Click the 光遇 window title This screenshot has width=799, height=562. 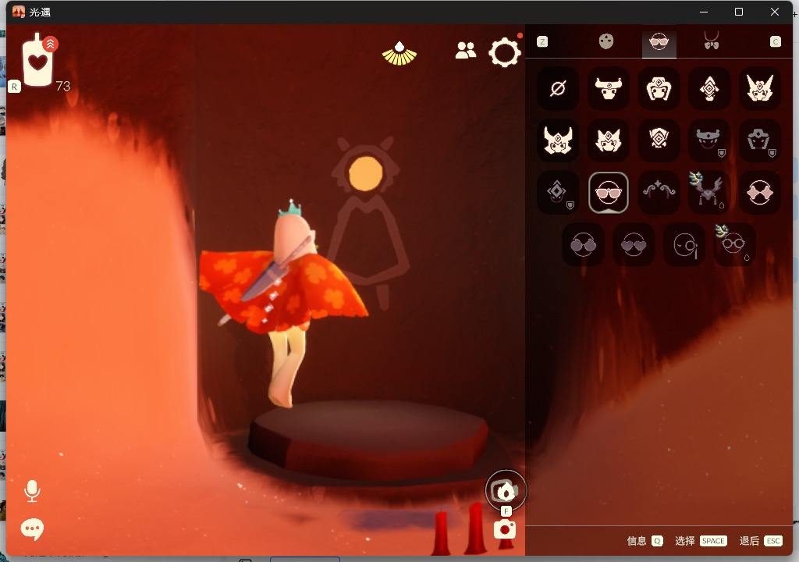[40, 12]
